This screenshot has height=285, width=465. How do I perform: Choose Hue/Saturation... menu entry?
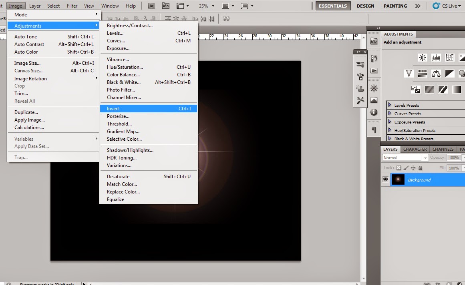[x=148, y=67]
